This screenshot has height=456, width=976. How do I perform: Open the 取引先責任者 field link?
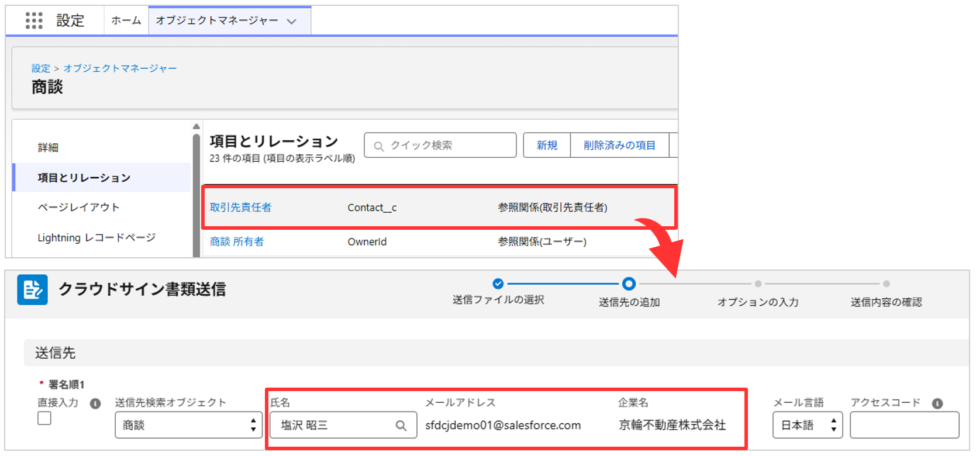click(x=240, y=208)
